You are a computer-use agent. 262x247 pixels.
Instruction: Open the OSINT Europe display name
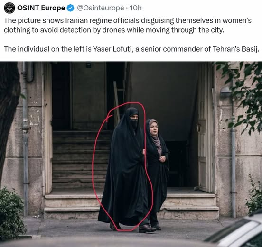[x=41, y=8]
